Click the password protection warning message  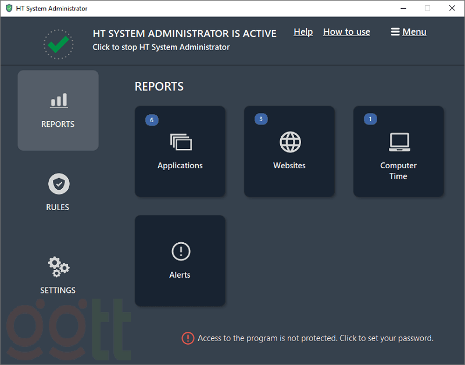[316, 338]
